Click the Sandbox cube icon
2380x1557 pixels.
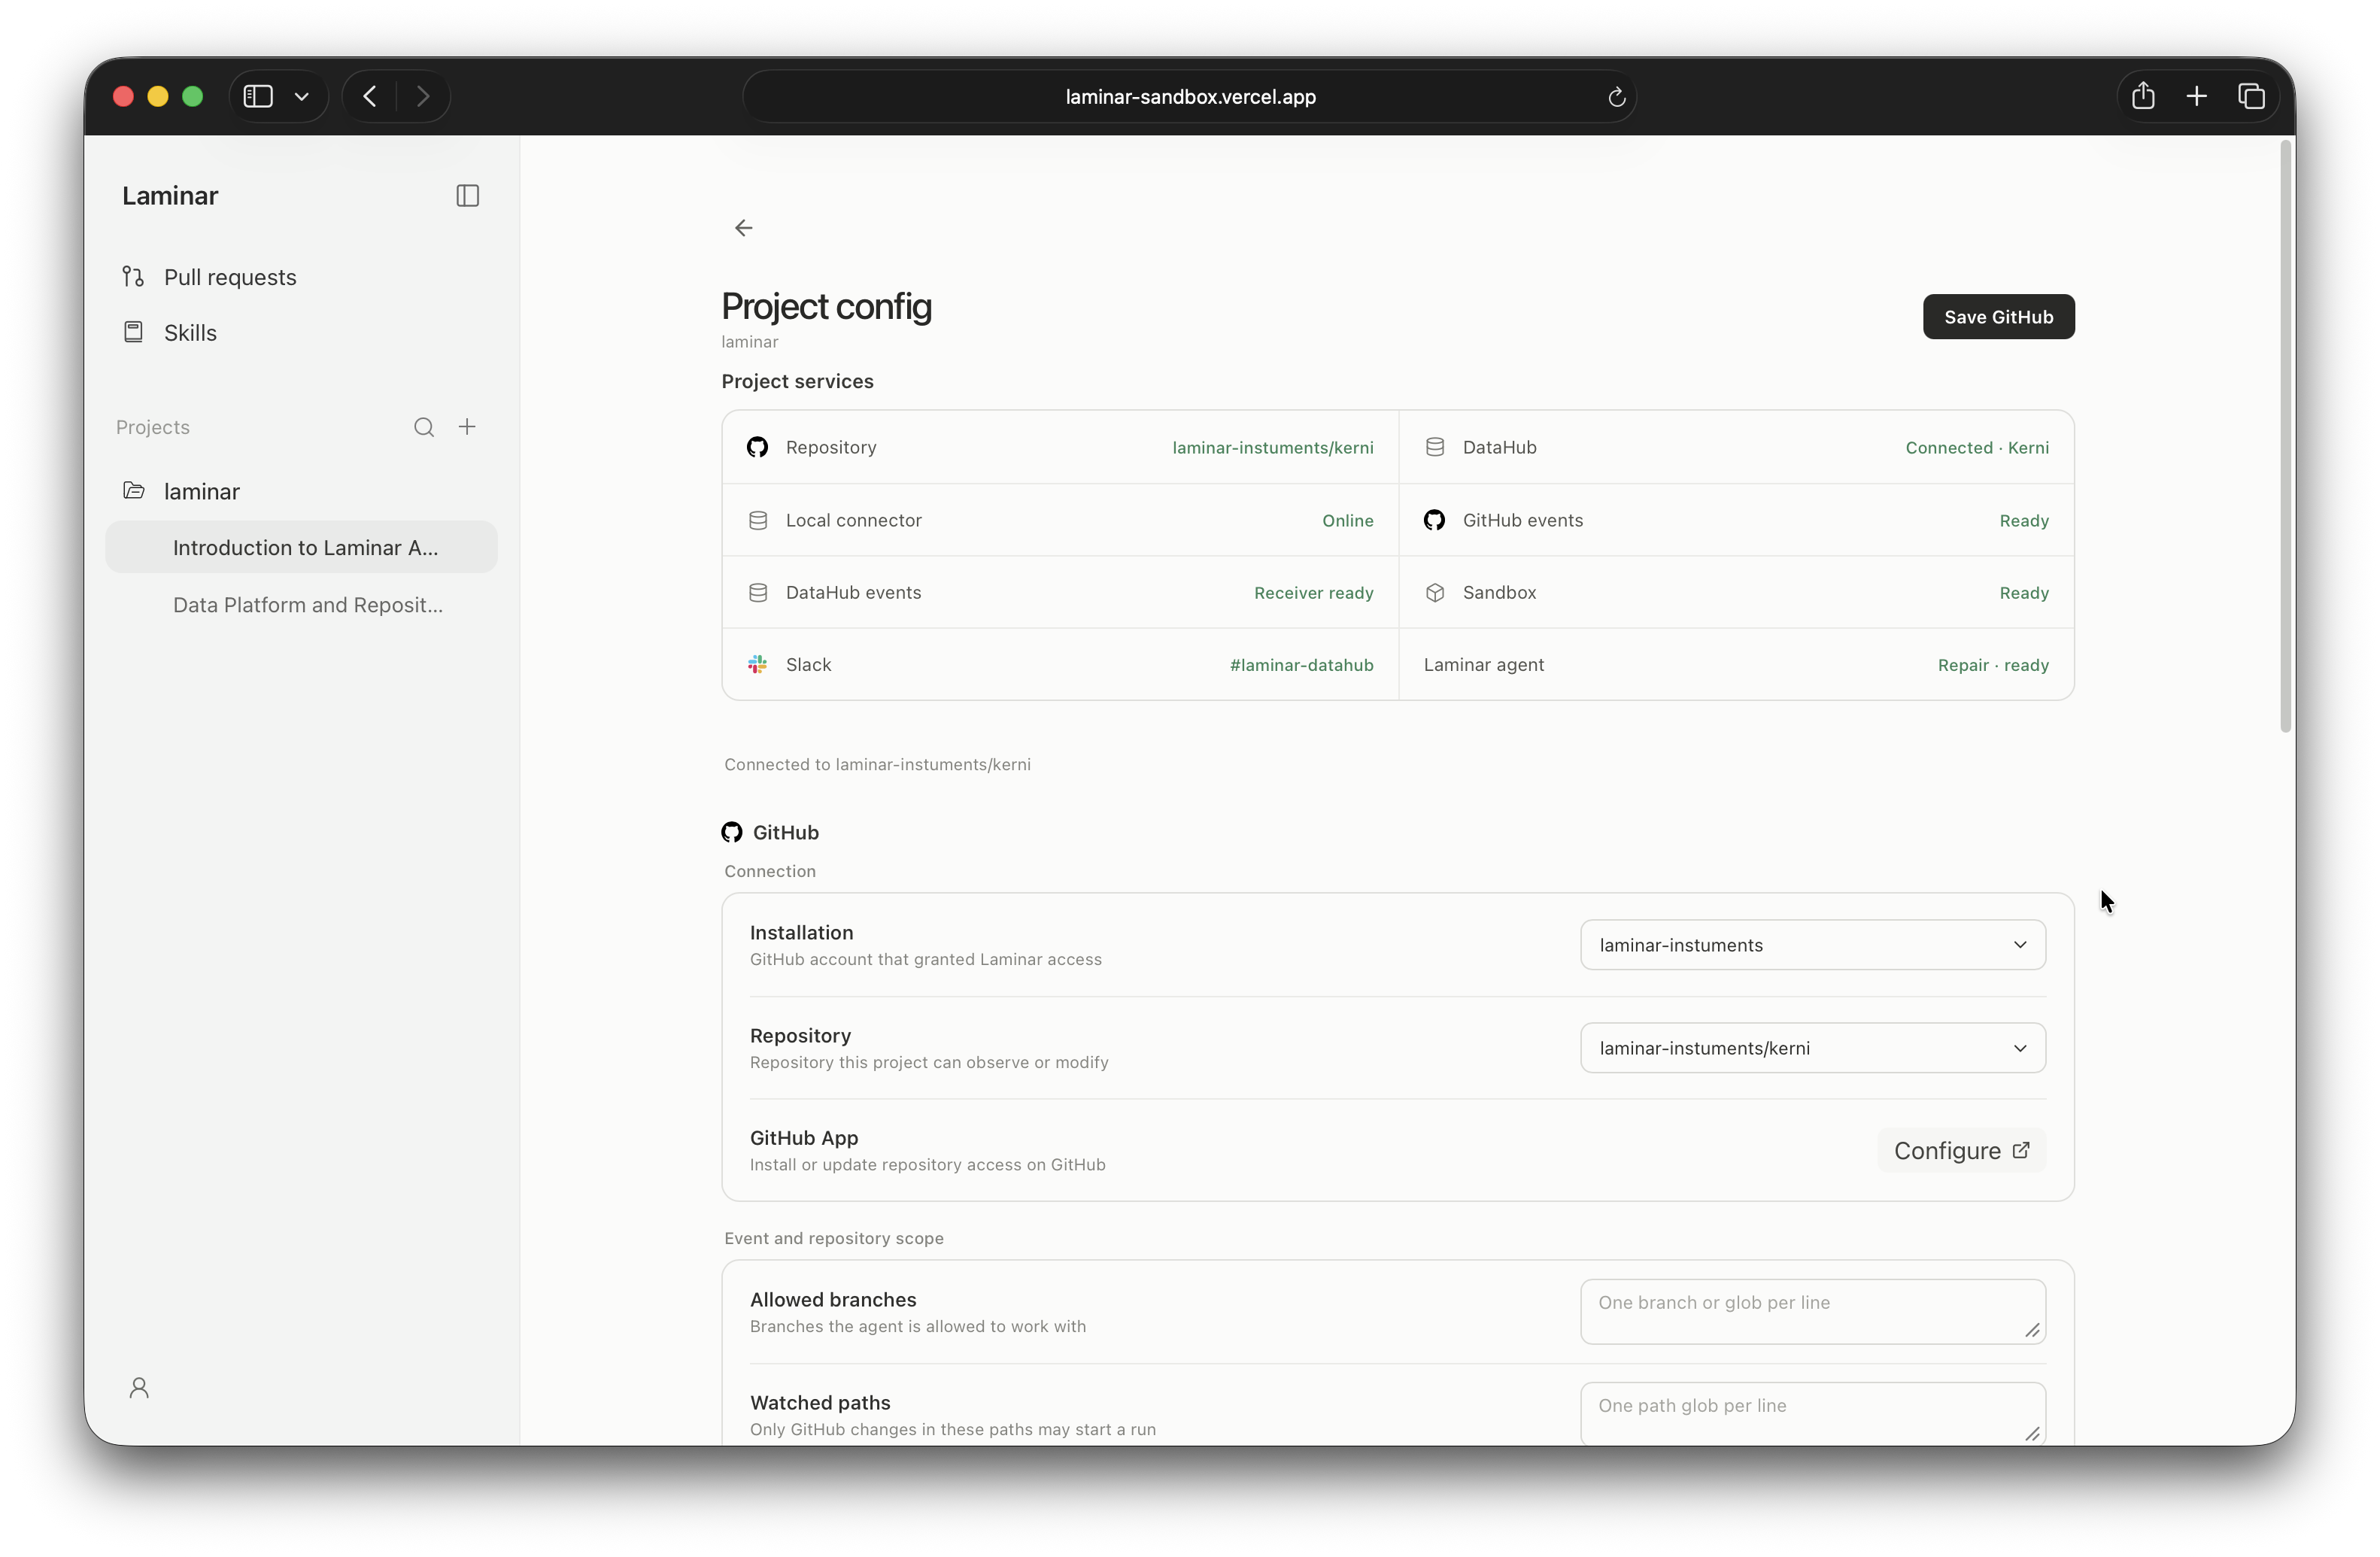(x=1434, y=592)
